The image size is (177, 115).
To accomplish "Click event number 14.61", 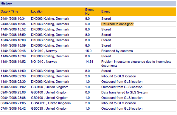I will (89, 62).
